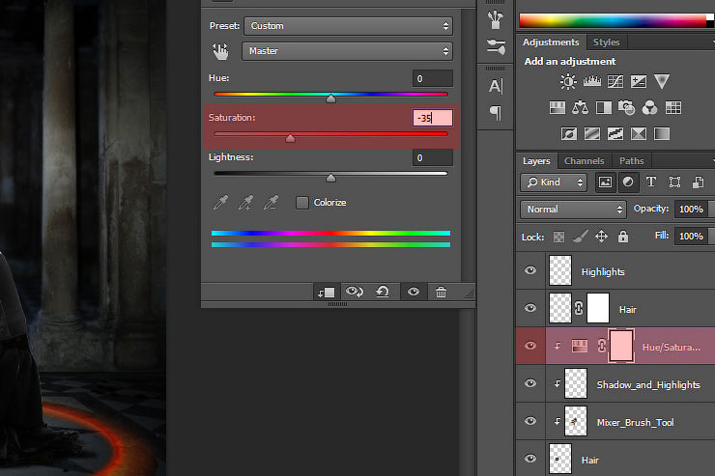Add a Color Balance adjustment
Screen dimensions: 715x476
pyautogui.click(x=583, y=107)
